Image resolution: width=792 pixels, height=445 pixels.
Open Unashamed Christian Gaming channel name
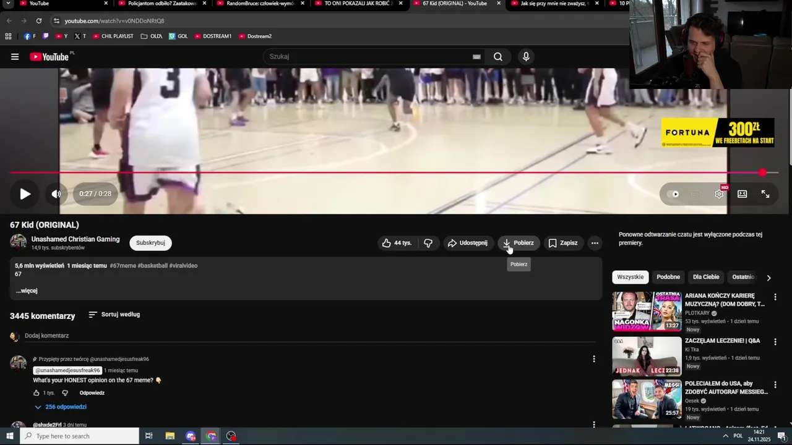[75, 239]
